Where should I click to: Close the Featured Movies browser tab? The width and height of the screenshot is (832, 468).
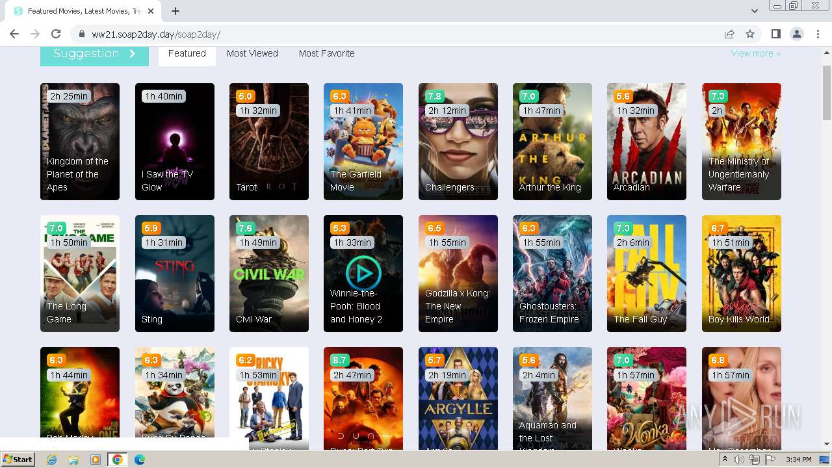click(x=151, y=11)
